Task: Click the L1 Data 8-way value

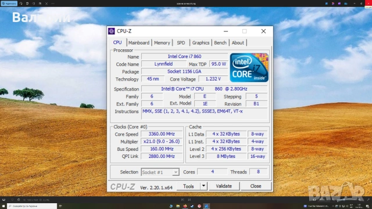Action: click(257, 134)
